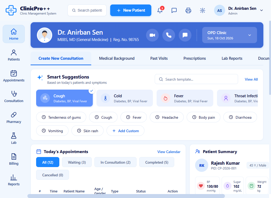Start video call with Dr. Anirban Sen
Viewport: 271px width, 198px height.
[x=152, y=35]
